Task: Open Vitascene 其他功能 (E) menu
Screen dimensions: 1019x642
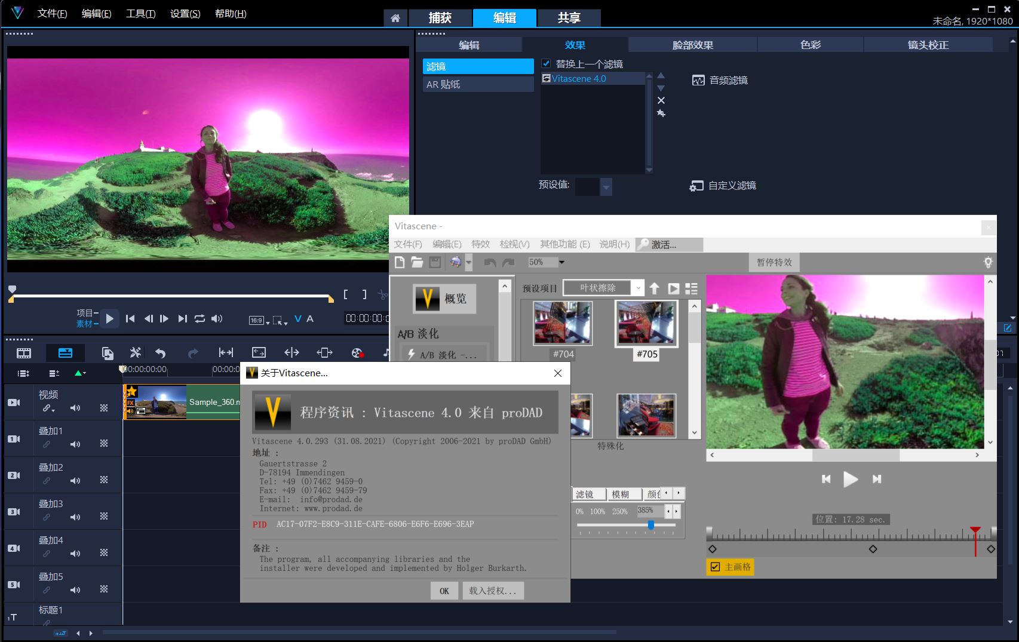Action: 564,244
